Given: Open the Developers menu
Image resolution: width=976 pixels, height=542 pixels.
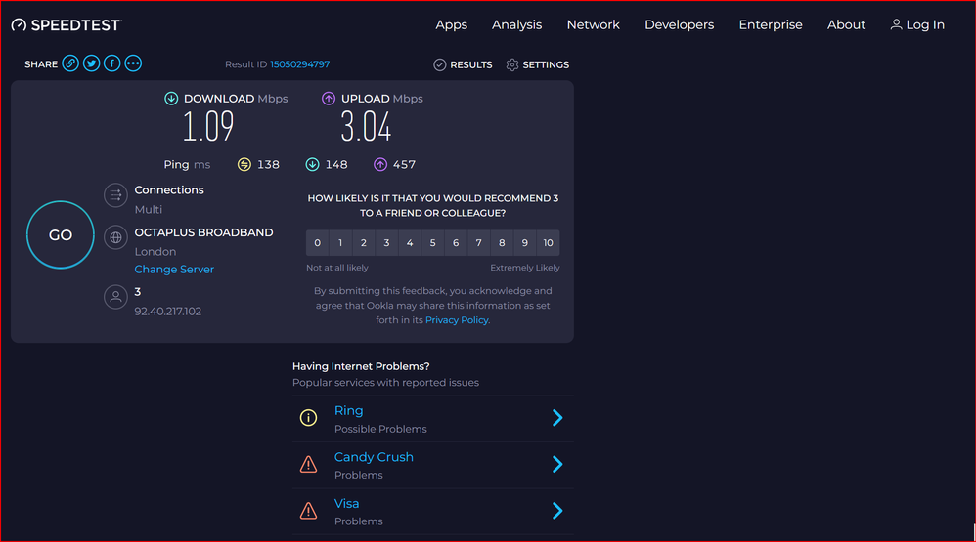Looking at the screenshot, I should coord(679,24).
